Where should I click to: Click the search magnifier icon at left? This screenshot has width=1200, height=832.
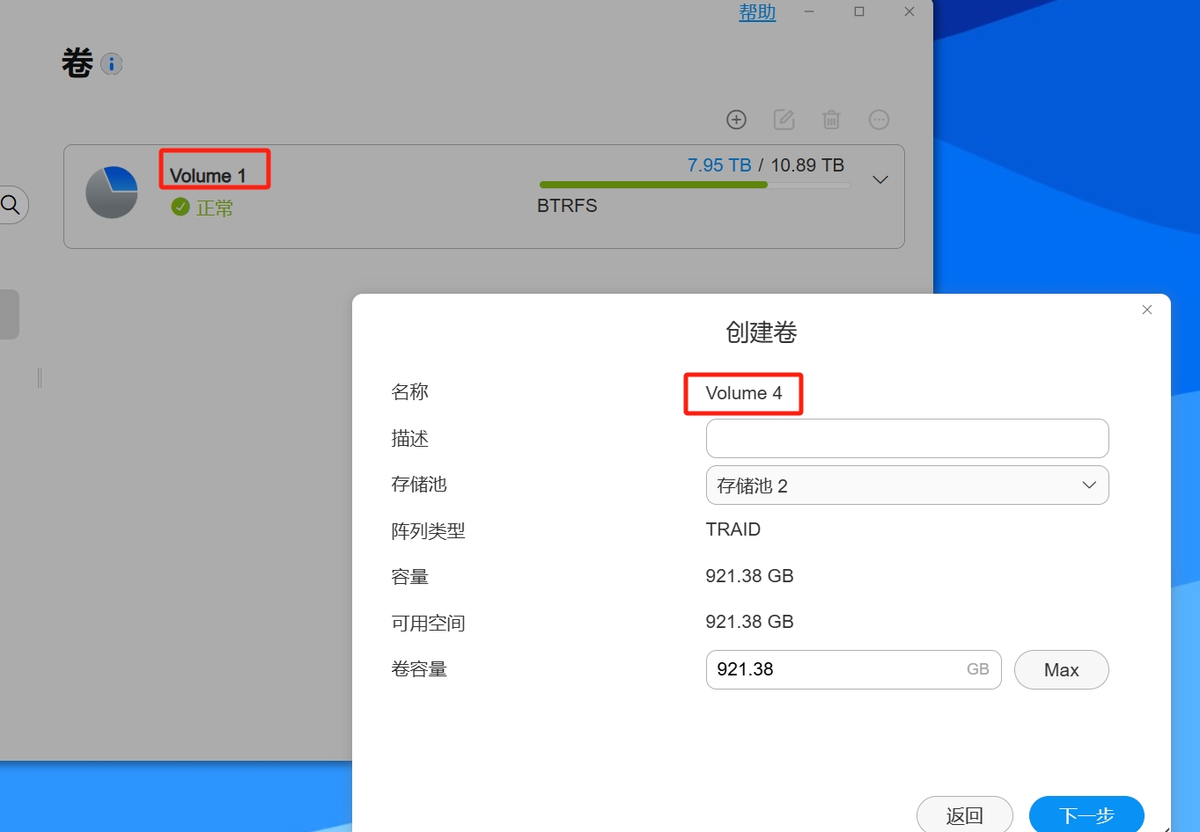(x=11, y=205)
